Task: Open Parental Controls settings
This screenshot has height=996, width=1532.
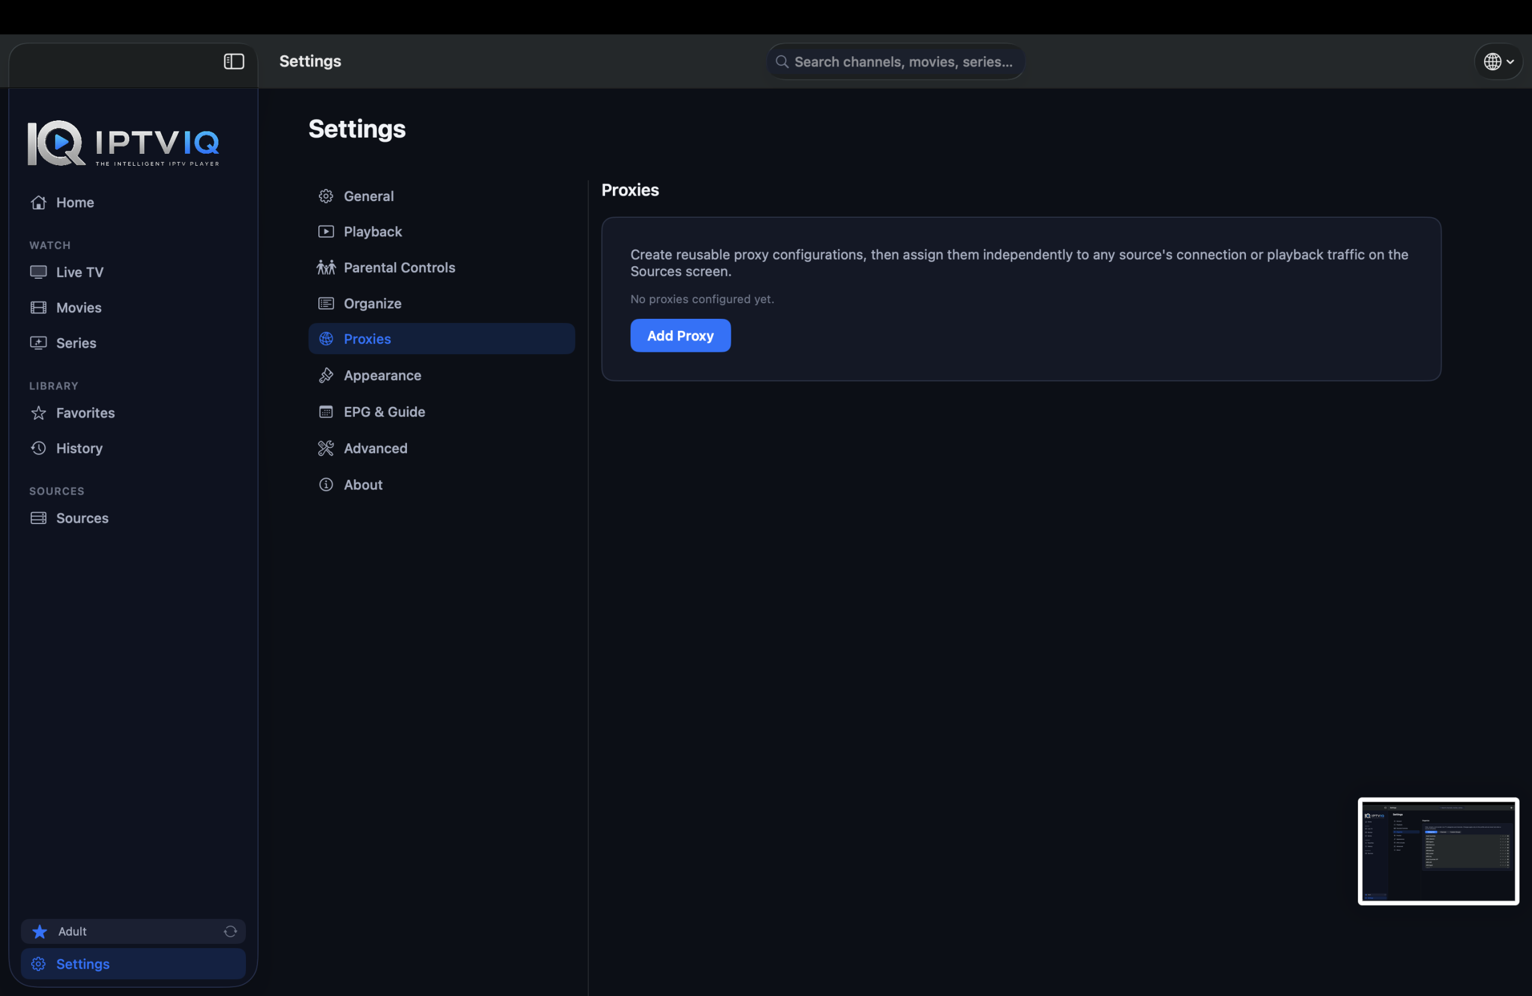Action: click(x=442, y=267)
